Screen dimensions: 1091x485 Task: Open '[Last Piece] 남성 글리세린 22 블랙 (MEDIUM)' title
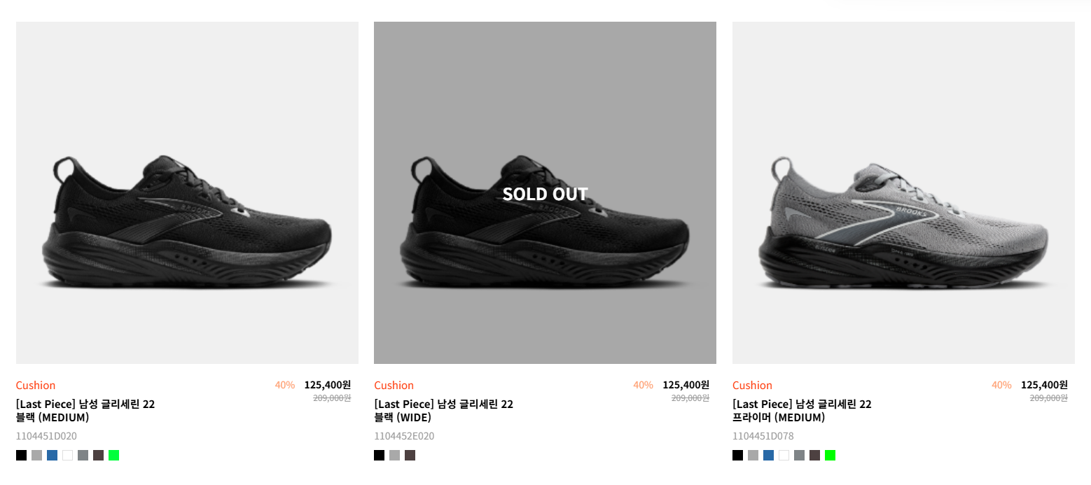[85, 411]
